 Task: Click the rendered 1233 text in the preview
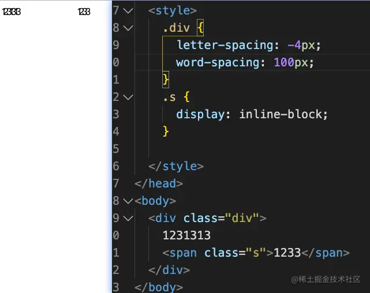[84, 12]
